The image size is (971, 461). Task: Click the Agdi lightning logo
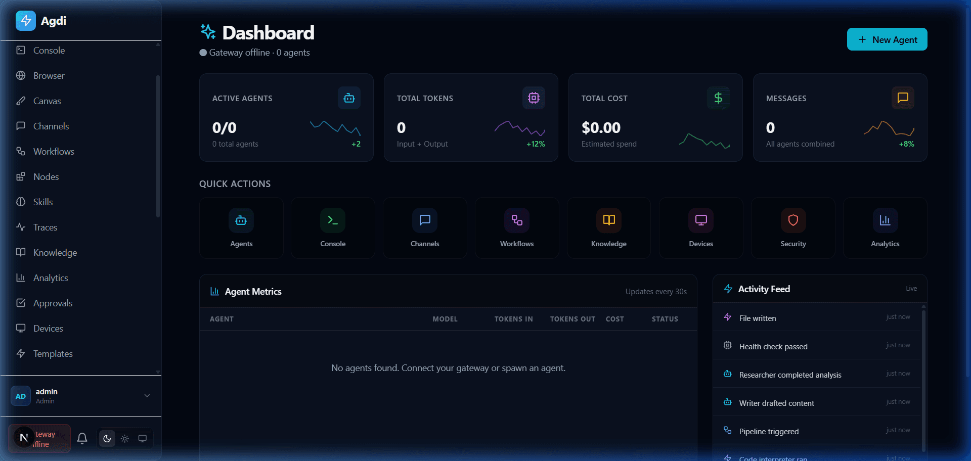coord(25,21)
